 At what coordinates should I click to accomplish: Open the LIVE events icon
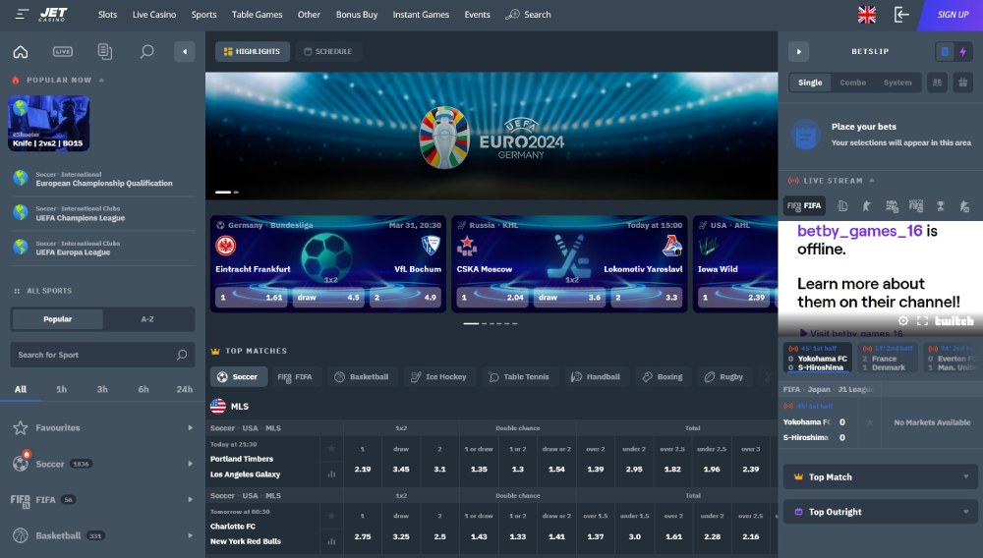[x=63, y=51]
